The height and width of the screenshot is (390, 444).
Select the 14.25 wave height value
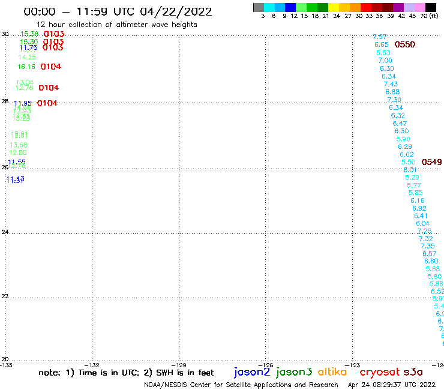click(27, 57)
